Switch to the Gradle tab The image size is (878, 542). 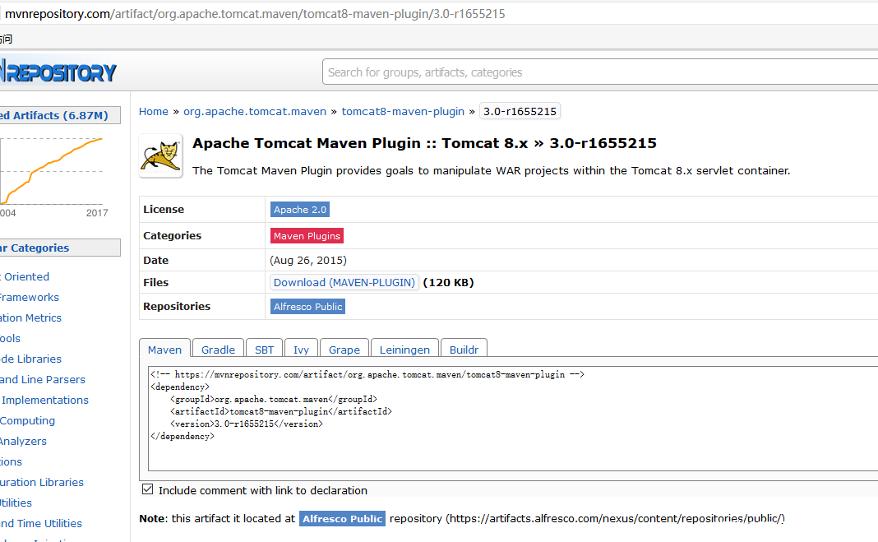(217, 350)
